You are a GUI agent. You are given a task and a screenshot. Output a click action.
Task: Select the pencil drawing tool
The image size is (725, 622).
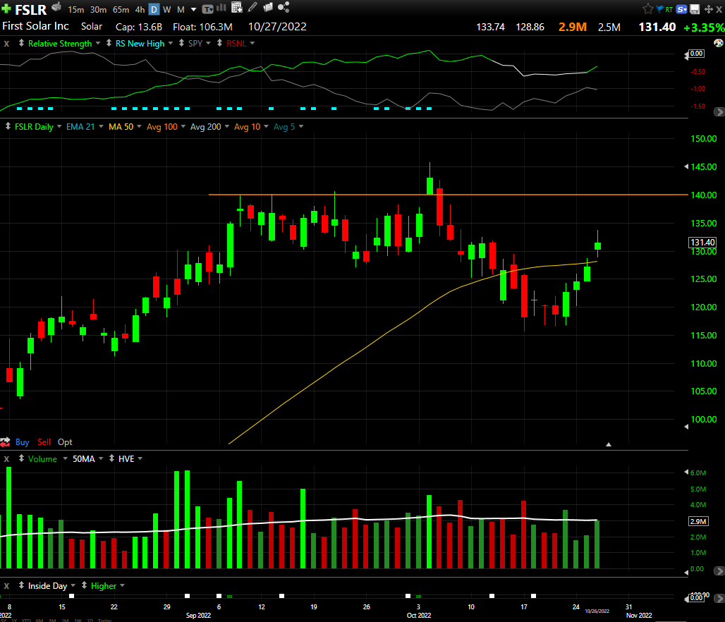click(x=252, y=7)
